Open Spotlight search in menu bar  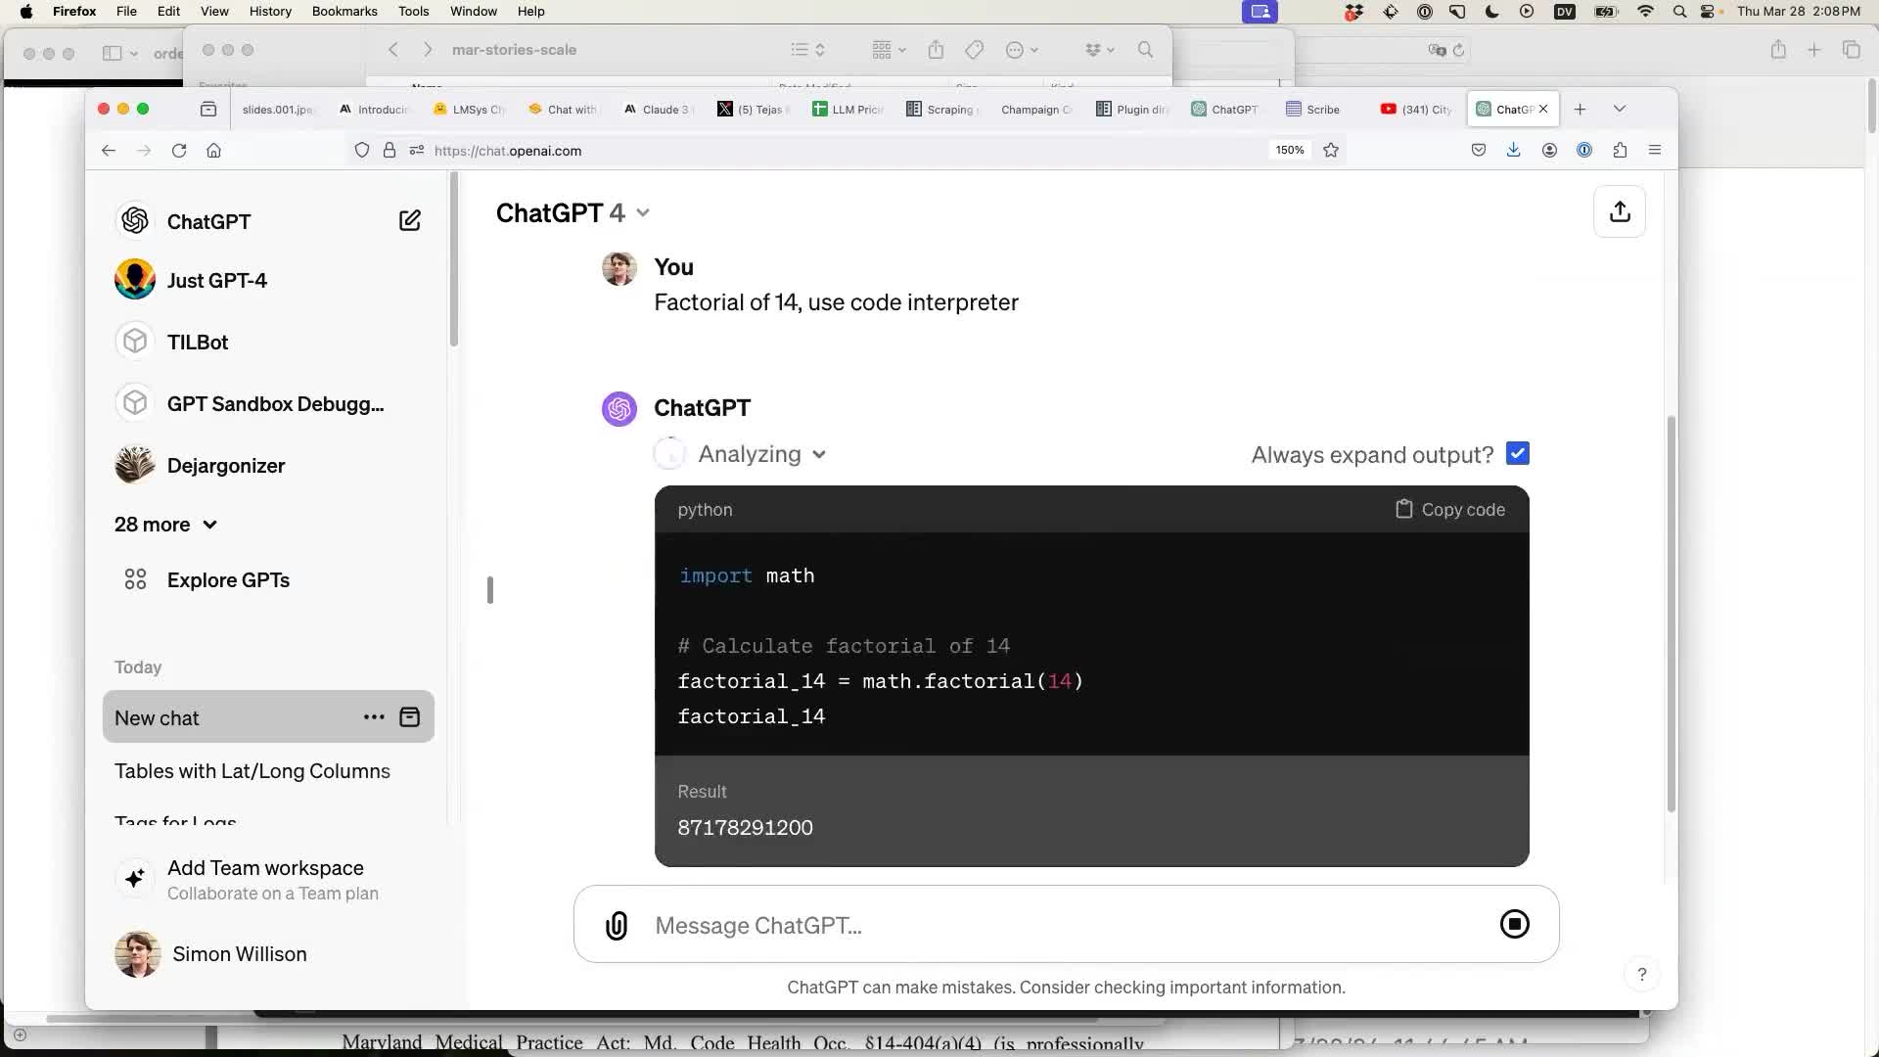[x=1679, y=11]
